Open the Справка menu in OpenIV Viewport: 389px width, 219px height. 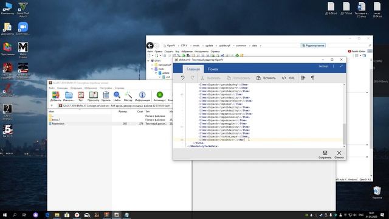tap(215, 51)
